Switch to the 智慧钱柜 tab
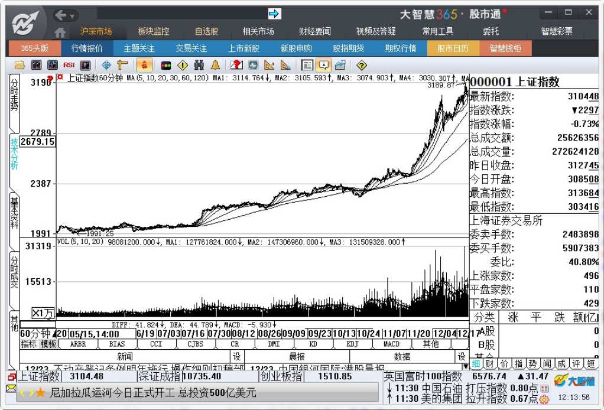 tap(505, 48)
